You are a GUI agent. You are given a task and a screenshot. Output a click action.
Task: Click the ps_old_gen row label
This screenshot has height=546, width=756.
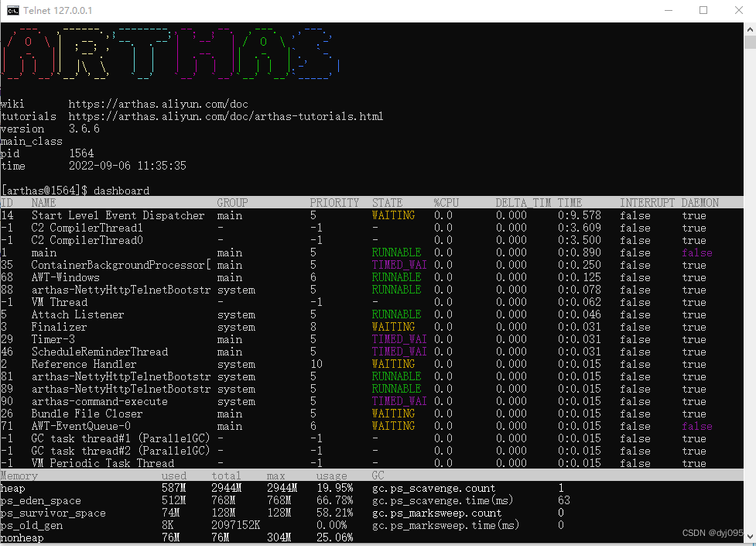(x=32, y=526)
